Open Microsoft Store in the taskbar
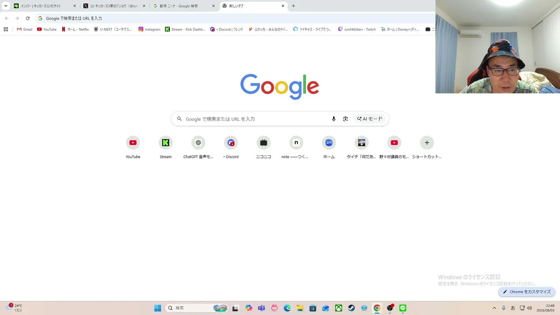Screen dimensions: 560x315 313,308
